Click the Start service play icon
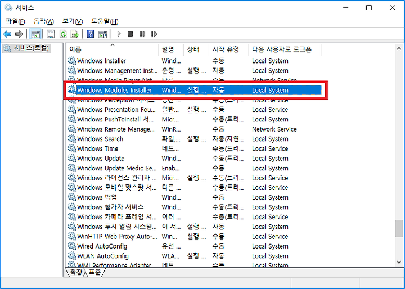This screenshot has width=405, height=289. tap(119, 34)
